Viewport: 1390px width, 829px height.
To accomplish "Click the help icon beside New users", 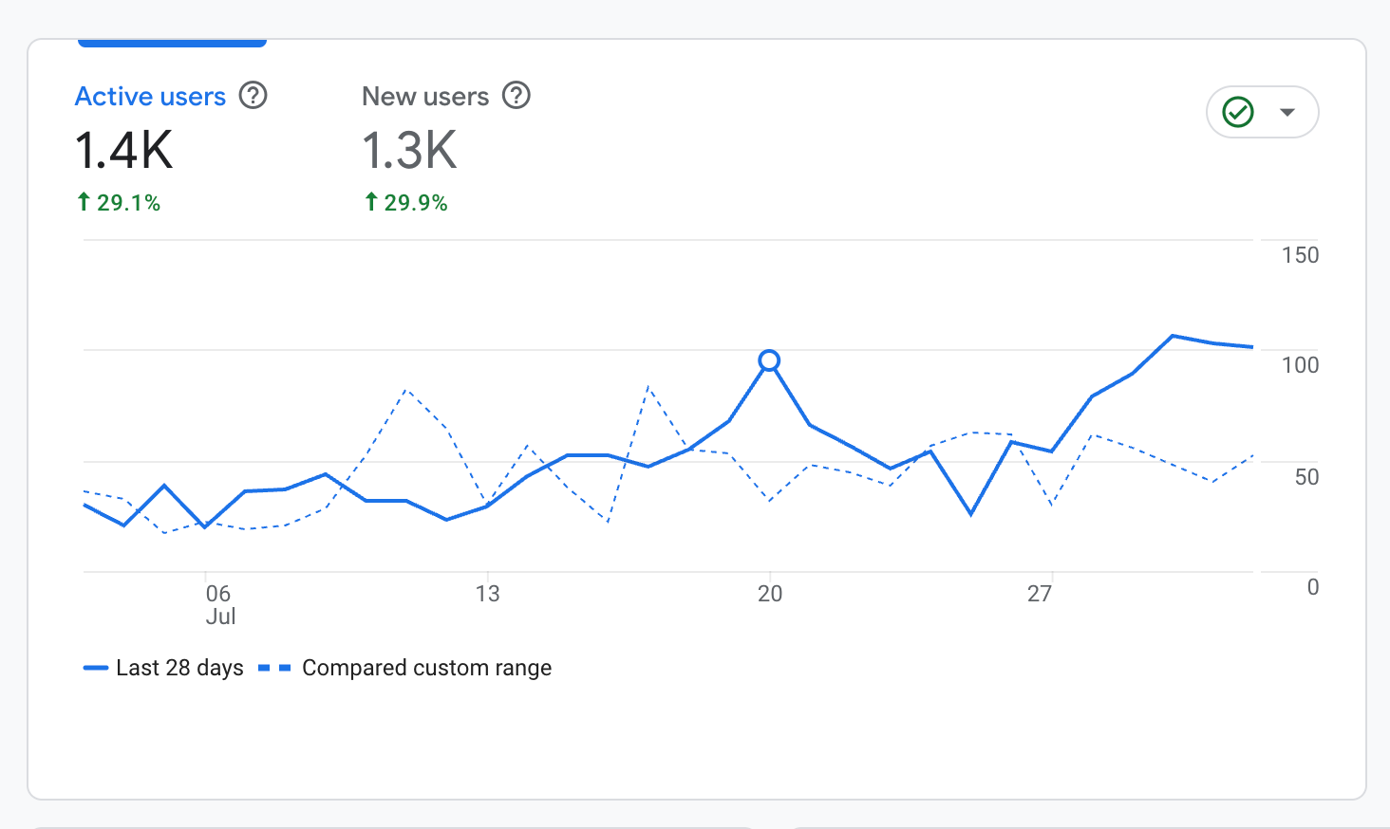I will click(x=516, y=96).
